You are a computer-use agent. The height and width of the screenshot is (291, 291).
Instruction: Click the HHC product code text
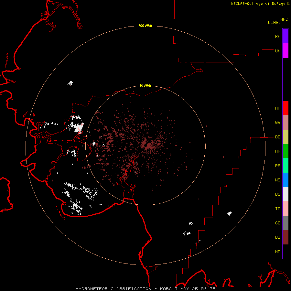coord(284,19)
